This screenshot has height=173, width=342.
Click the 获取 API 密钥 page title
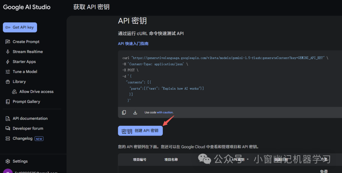(x=92, y=7)
